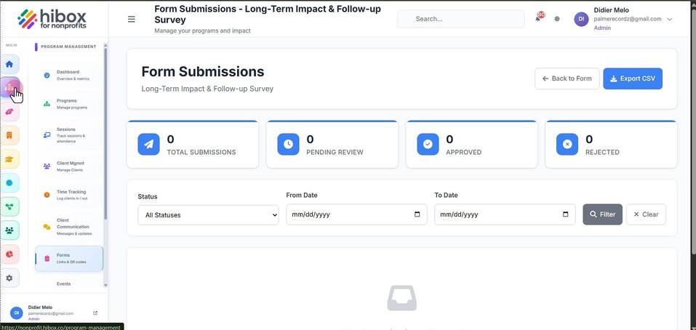Click the gear icon at sidebar bottom

[x=9, y=278]
